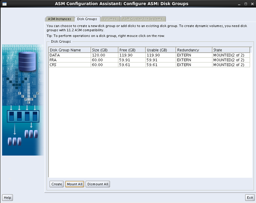The image size is (256, 203).
Task: Switch to the ASM Instances tab
Action: point(59,19)
